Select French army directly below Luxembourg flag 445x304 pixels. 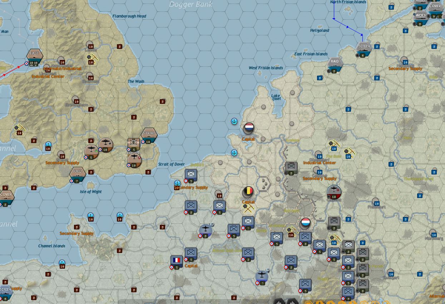click(305, 238)
